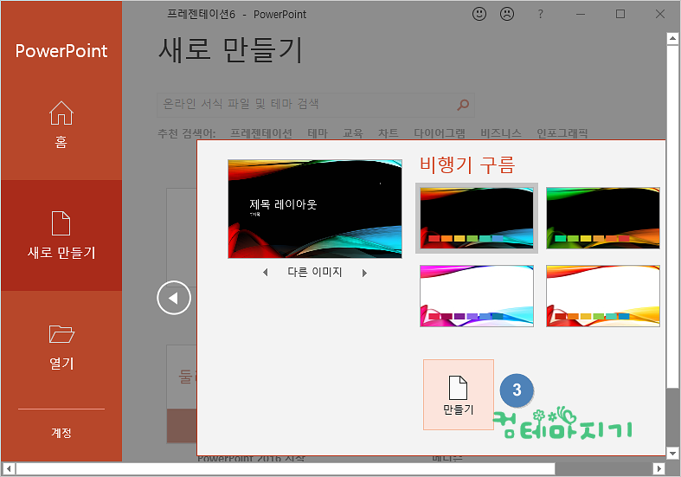
Task: Click suggested search 다이어그램
Action: tap(439, 133)
